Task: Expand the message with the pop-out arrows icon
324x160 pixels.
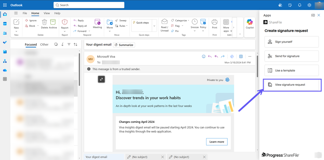Action: (x=101, y=79)
